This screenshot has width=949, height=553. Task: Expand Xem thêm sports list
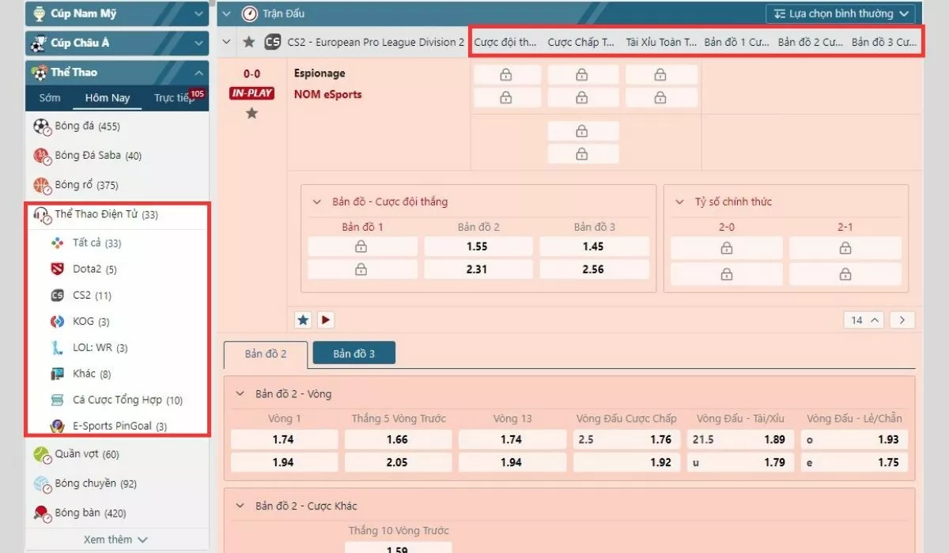pos(116,540)
